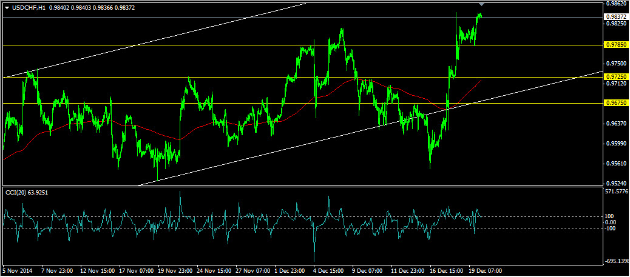Viewport: 630px width, 277px height.
Task: Click the 0.95240 price axis label
Action: [x=616, y=183]
